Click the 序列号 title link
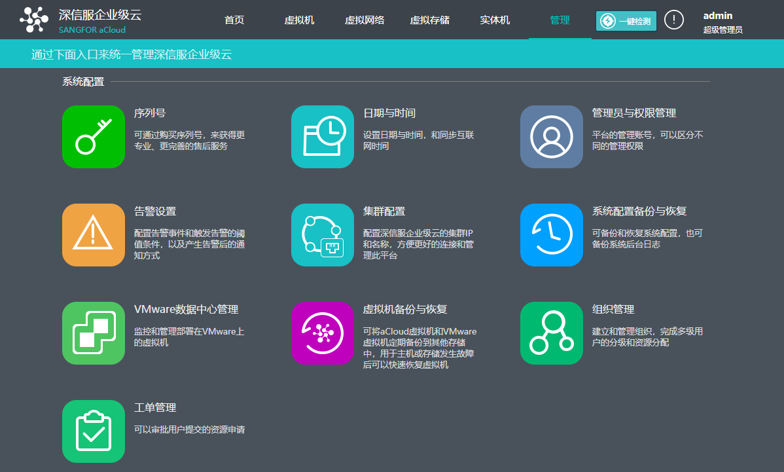Screen dimensions: 784x472 (x=149, y=113)
